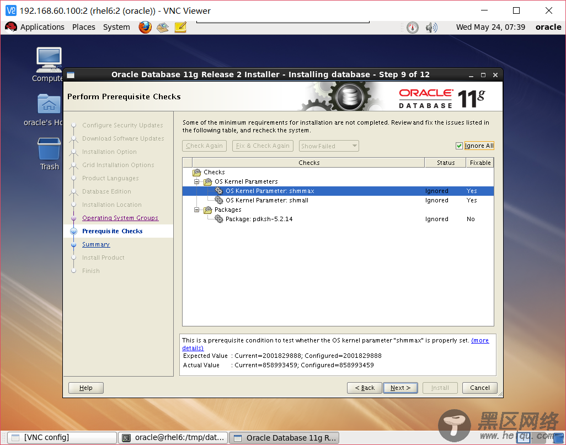Viewport: 566px width, 445px height.
Task: Click the Grid Installation Options step label
Action: click(118, 165)
